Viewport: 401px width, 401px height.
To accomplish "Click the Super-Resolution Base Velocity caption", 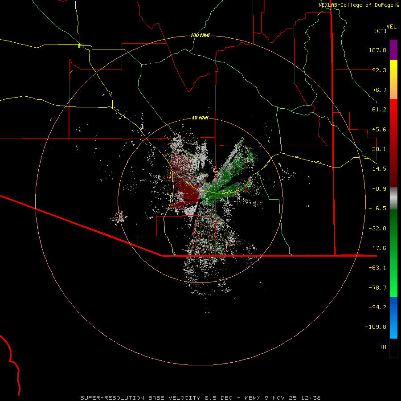I will [x=200, y=398].
